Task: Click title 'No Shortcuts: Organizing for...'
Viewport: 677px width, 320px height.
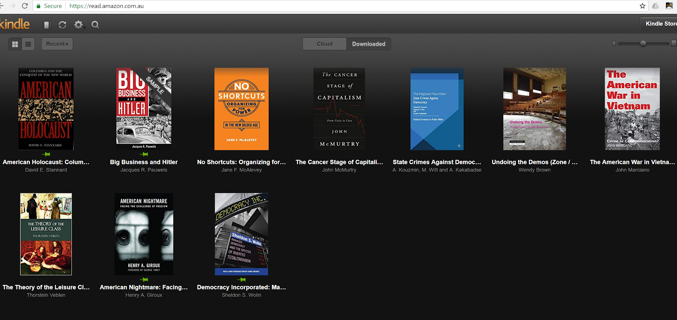Action: coord(242,162)
